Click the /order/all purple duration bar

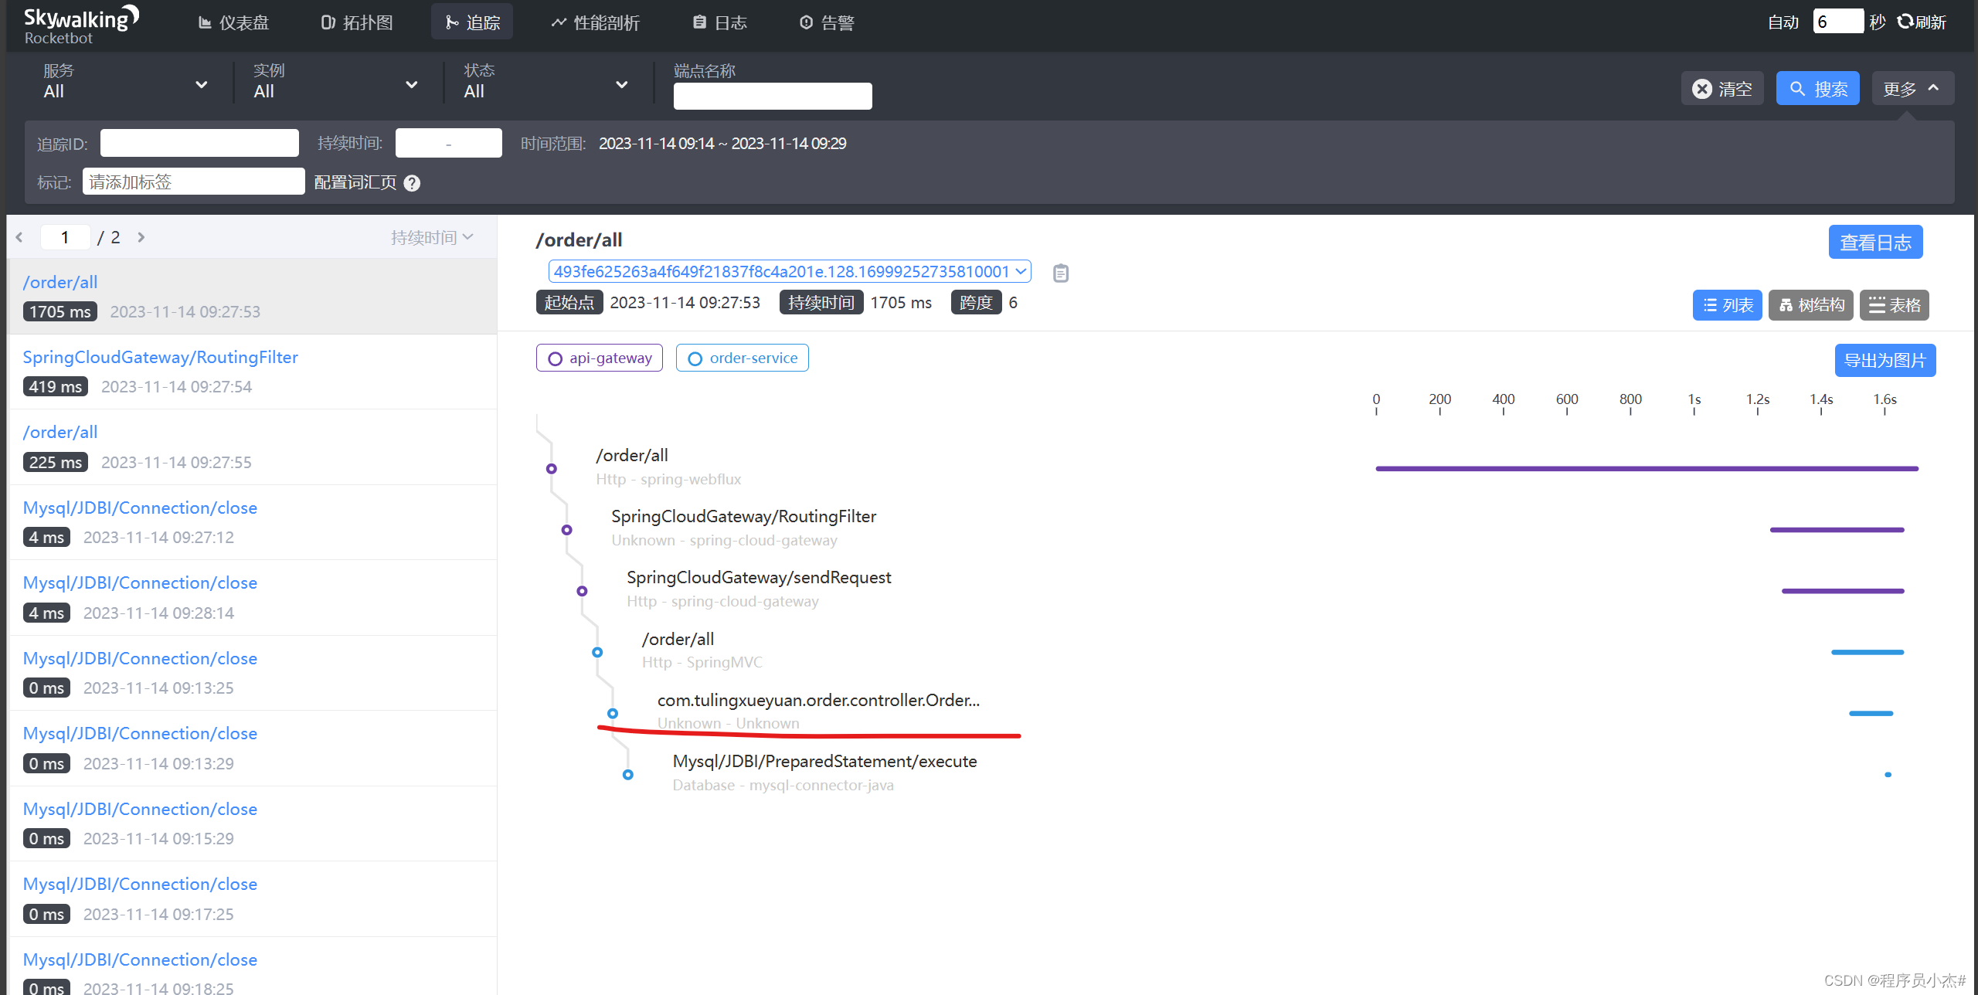[x=1647, y=469]
